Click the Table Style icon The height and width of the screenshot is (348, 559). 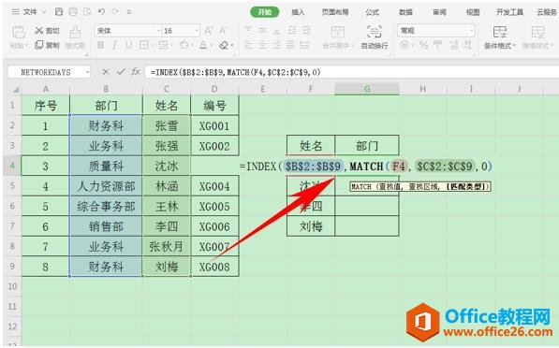[537, 32]
